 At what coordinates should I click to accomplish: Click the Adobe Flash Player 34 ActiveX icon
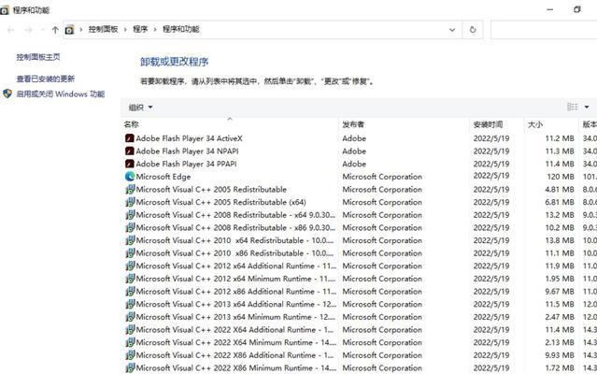tap(130, 137)
